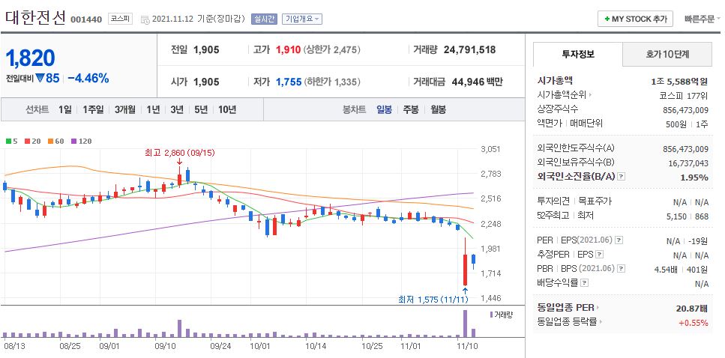Click the 20.87배 sector PER value

tap(692, 309)
